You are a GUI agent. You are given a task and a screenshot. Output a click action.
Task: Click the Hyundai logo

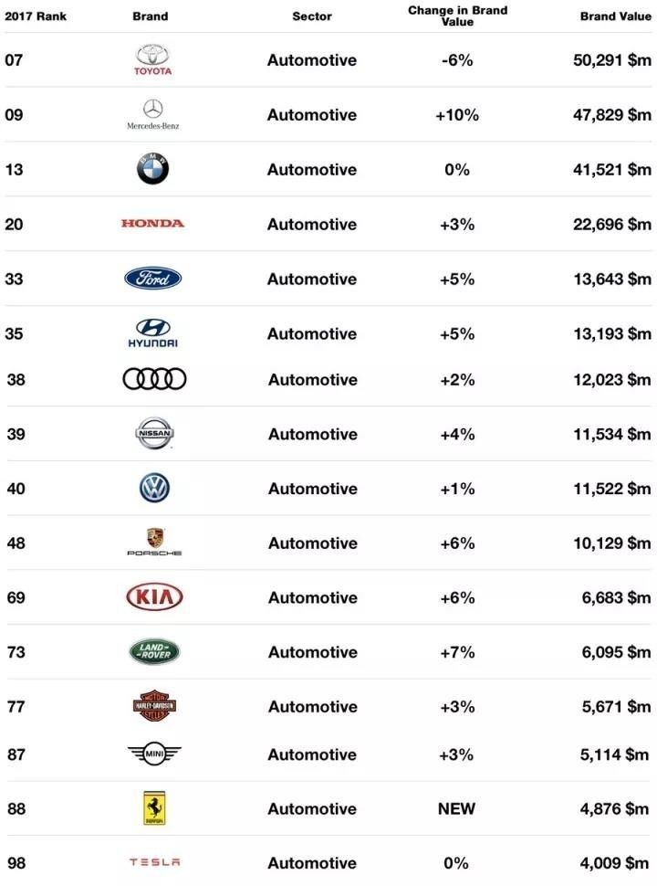click(x=153, y=332)
